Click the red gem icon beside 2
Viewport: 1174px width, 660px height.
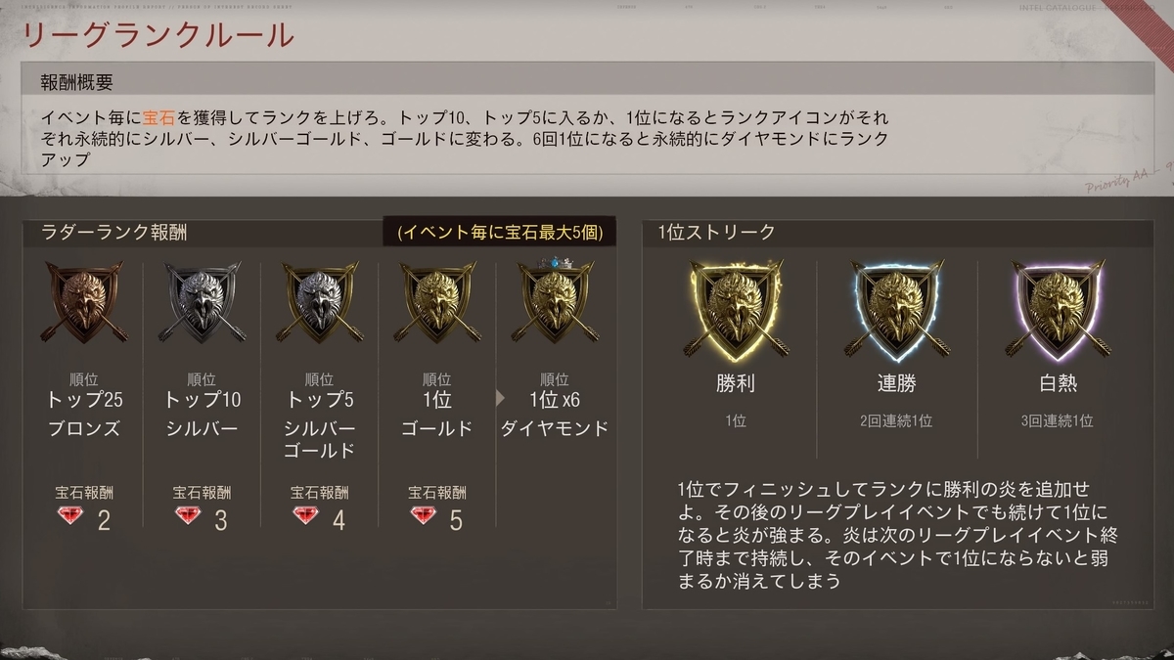click(x=70, y=515)
